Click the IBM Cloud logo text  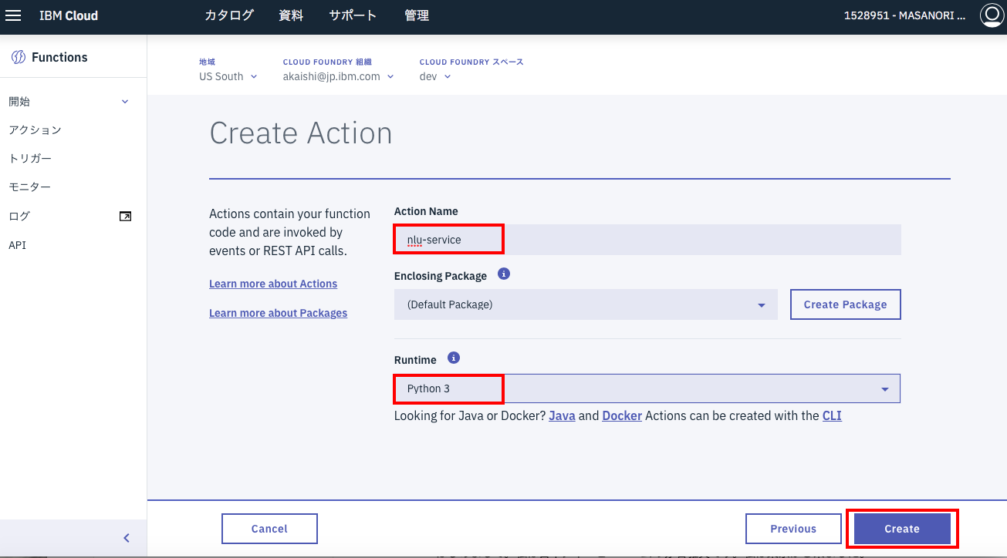pos(69,15)
